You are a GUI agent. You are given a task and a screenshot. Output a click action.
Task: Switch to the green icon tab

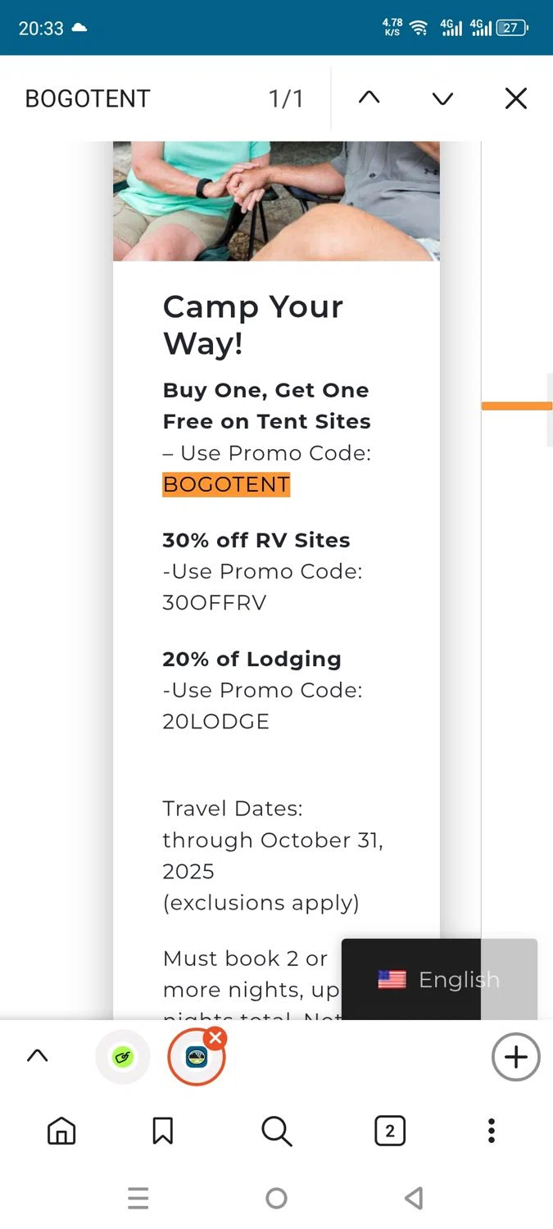pyautogui.click(x=123, y=1057)
